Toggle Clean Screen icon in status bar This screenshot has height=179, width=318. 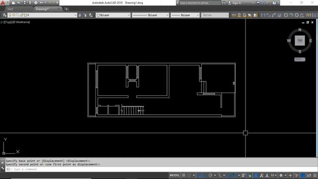tap(309, 175)
